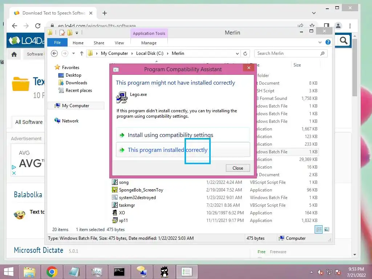Open the address bar history dropdown
The height and width of the screenshot is (279, 372).
click(x=237, y=54)
